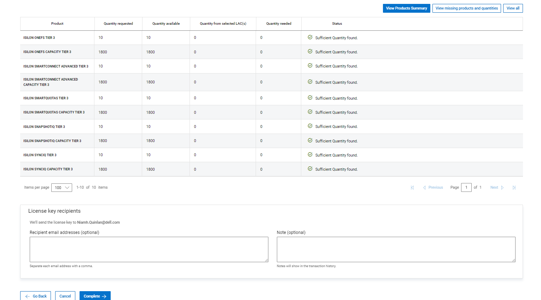This screenshot has width=541, height=300.
Task: Click the status check icon beside ISILON SYNCIQ TIER 3
Action: (310, 155)
